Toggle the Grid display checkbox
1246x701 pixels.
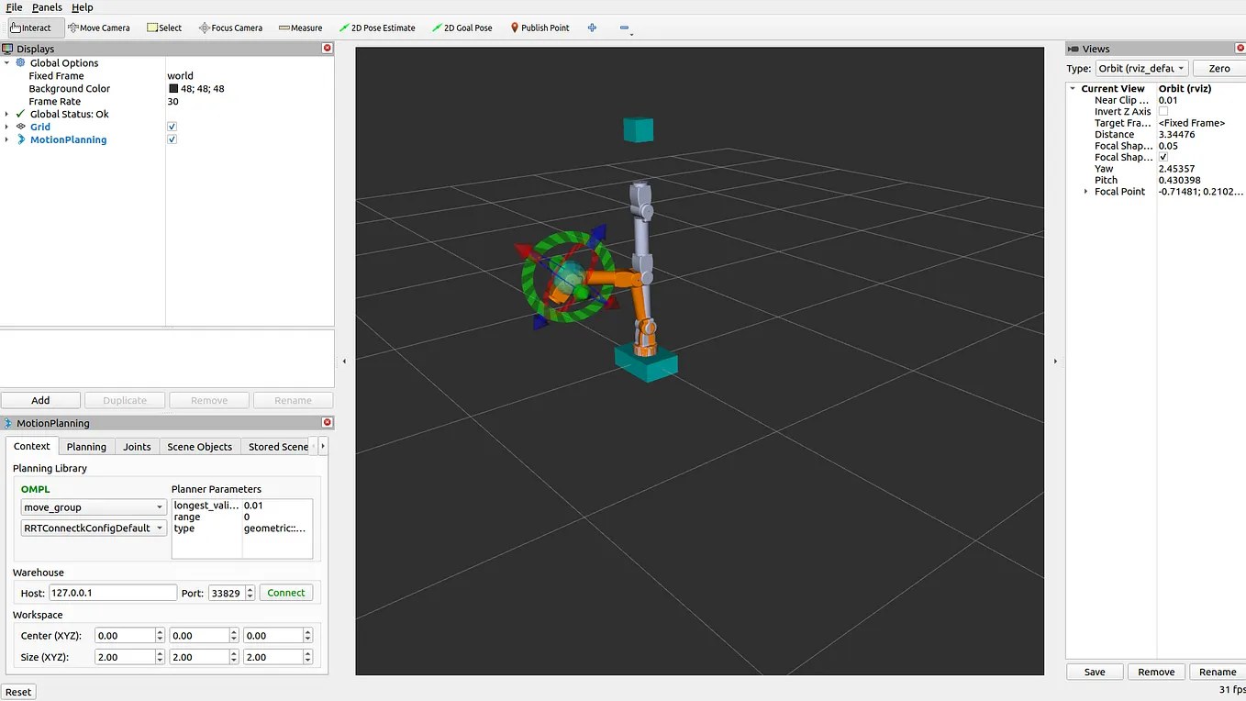172,127
